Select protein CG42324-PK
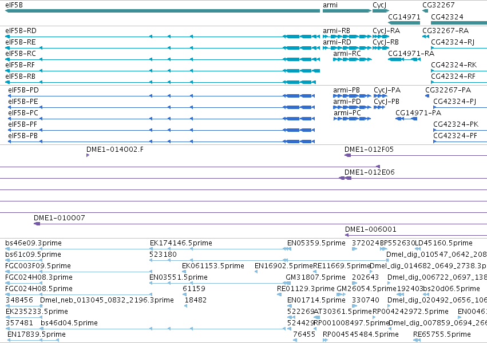 point(460,130)
